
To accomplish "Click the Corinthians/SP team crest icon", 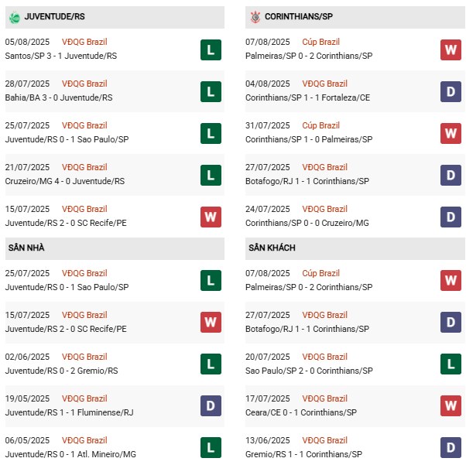I will pos(255,16).
